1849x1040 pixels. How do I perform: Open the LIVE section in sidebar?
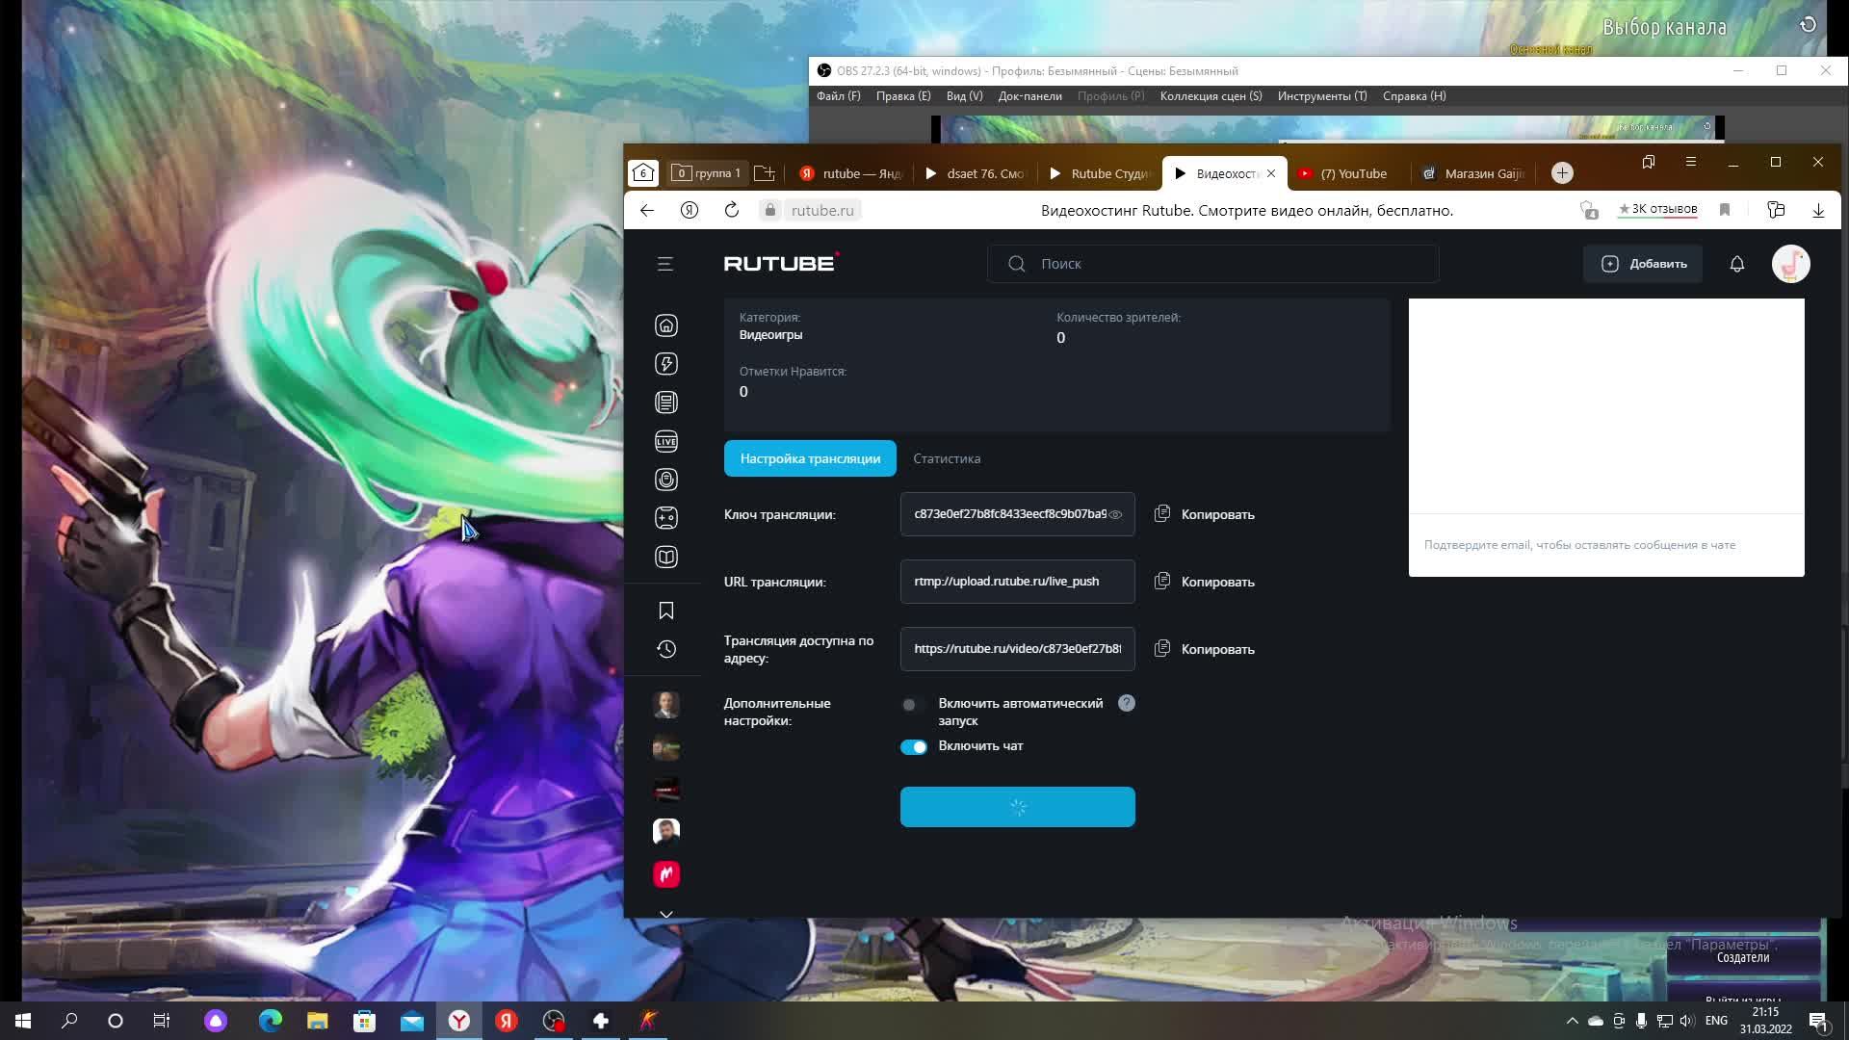[665, 441]
